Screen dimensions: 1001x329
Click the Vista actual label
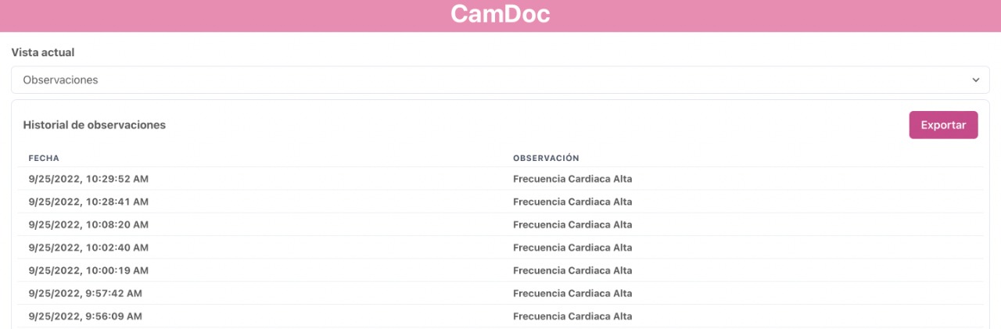click(x=43, y=52)
